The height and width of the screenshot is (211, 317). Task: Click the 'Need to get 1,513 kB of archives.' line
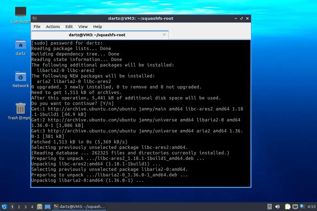point(76,93)
